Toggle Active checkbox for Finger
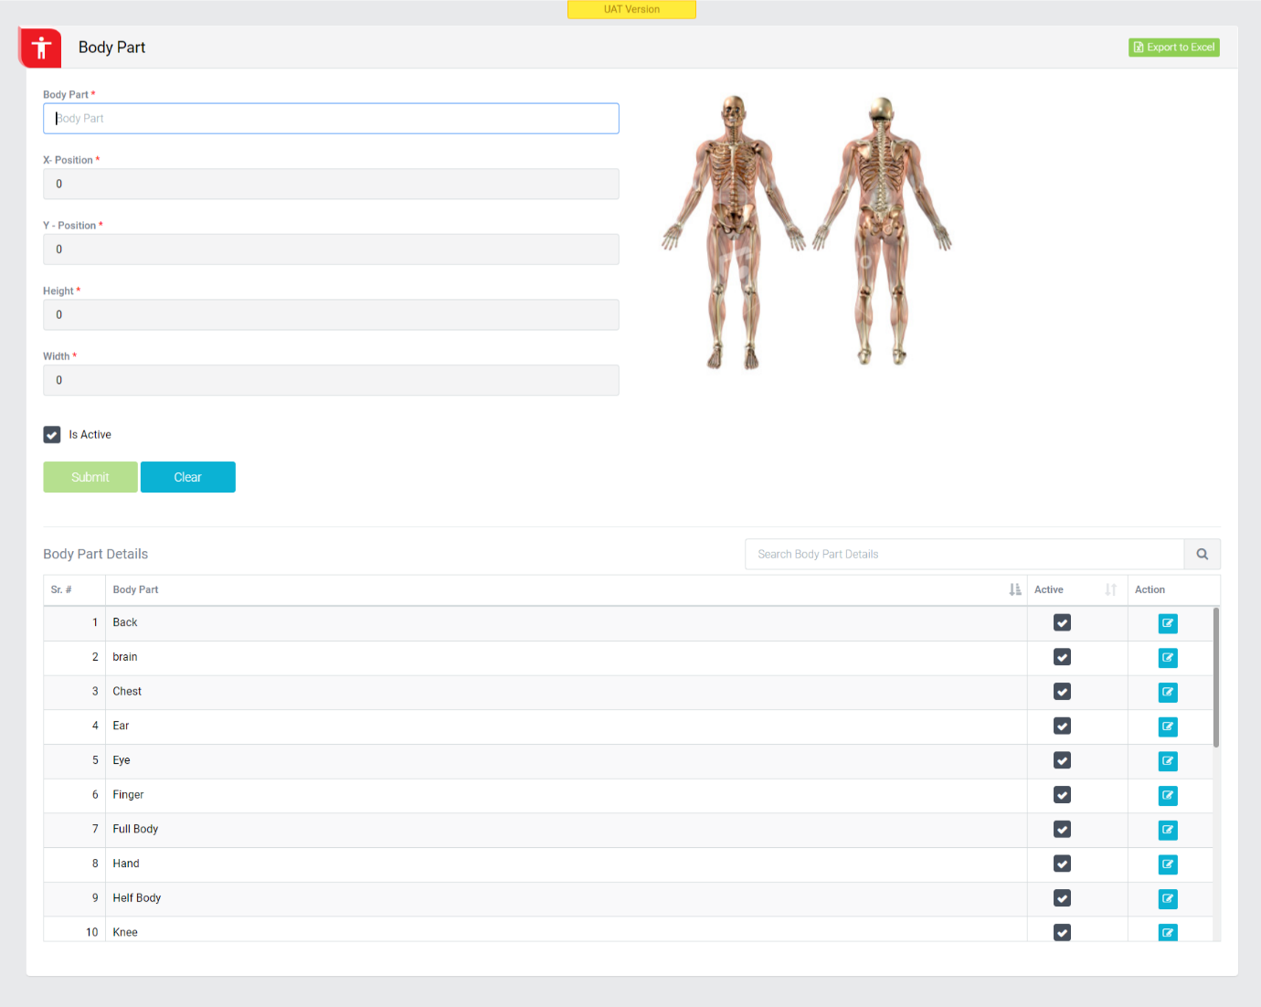Image resolution: width=1261 pixels, height=1007 pixels. tap(1062, 795)
